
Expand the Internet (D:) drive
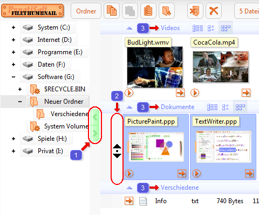coord(13,40)
